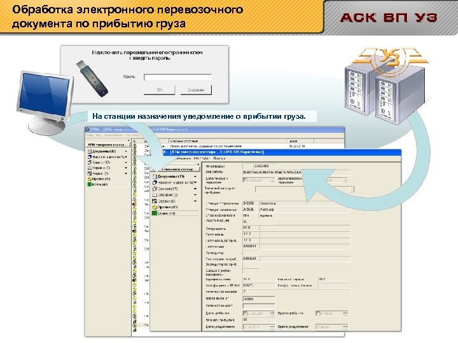Select Прочие (13) row text in front window
458x343 pixels.
[x=168, y=207]
